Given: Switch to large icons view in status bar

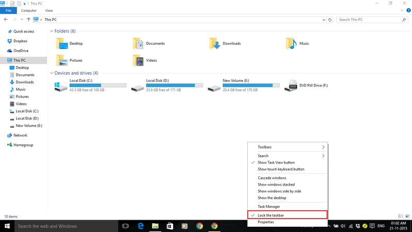Looking at the screenshot, I should pyautogui.click(x=407, y=216).
